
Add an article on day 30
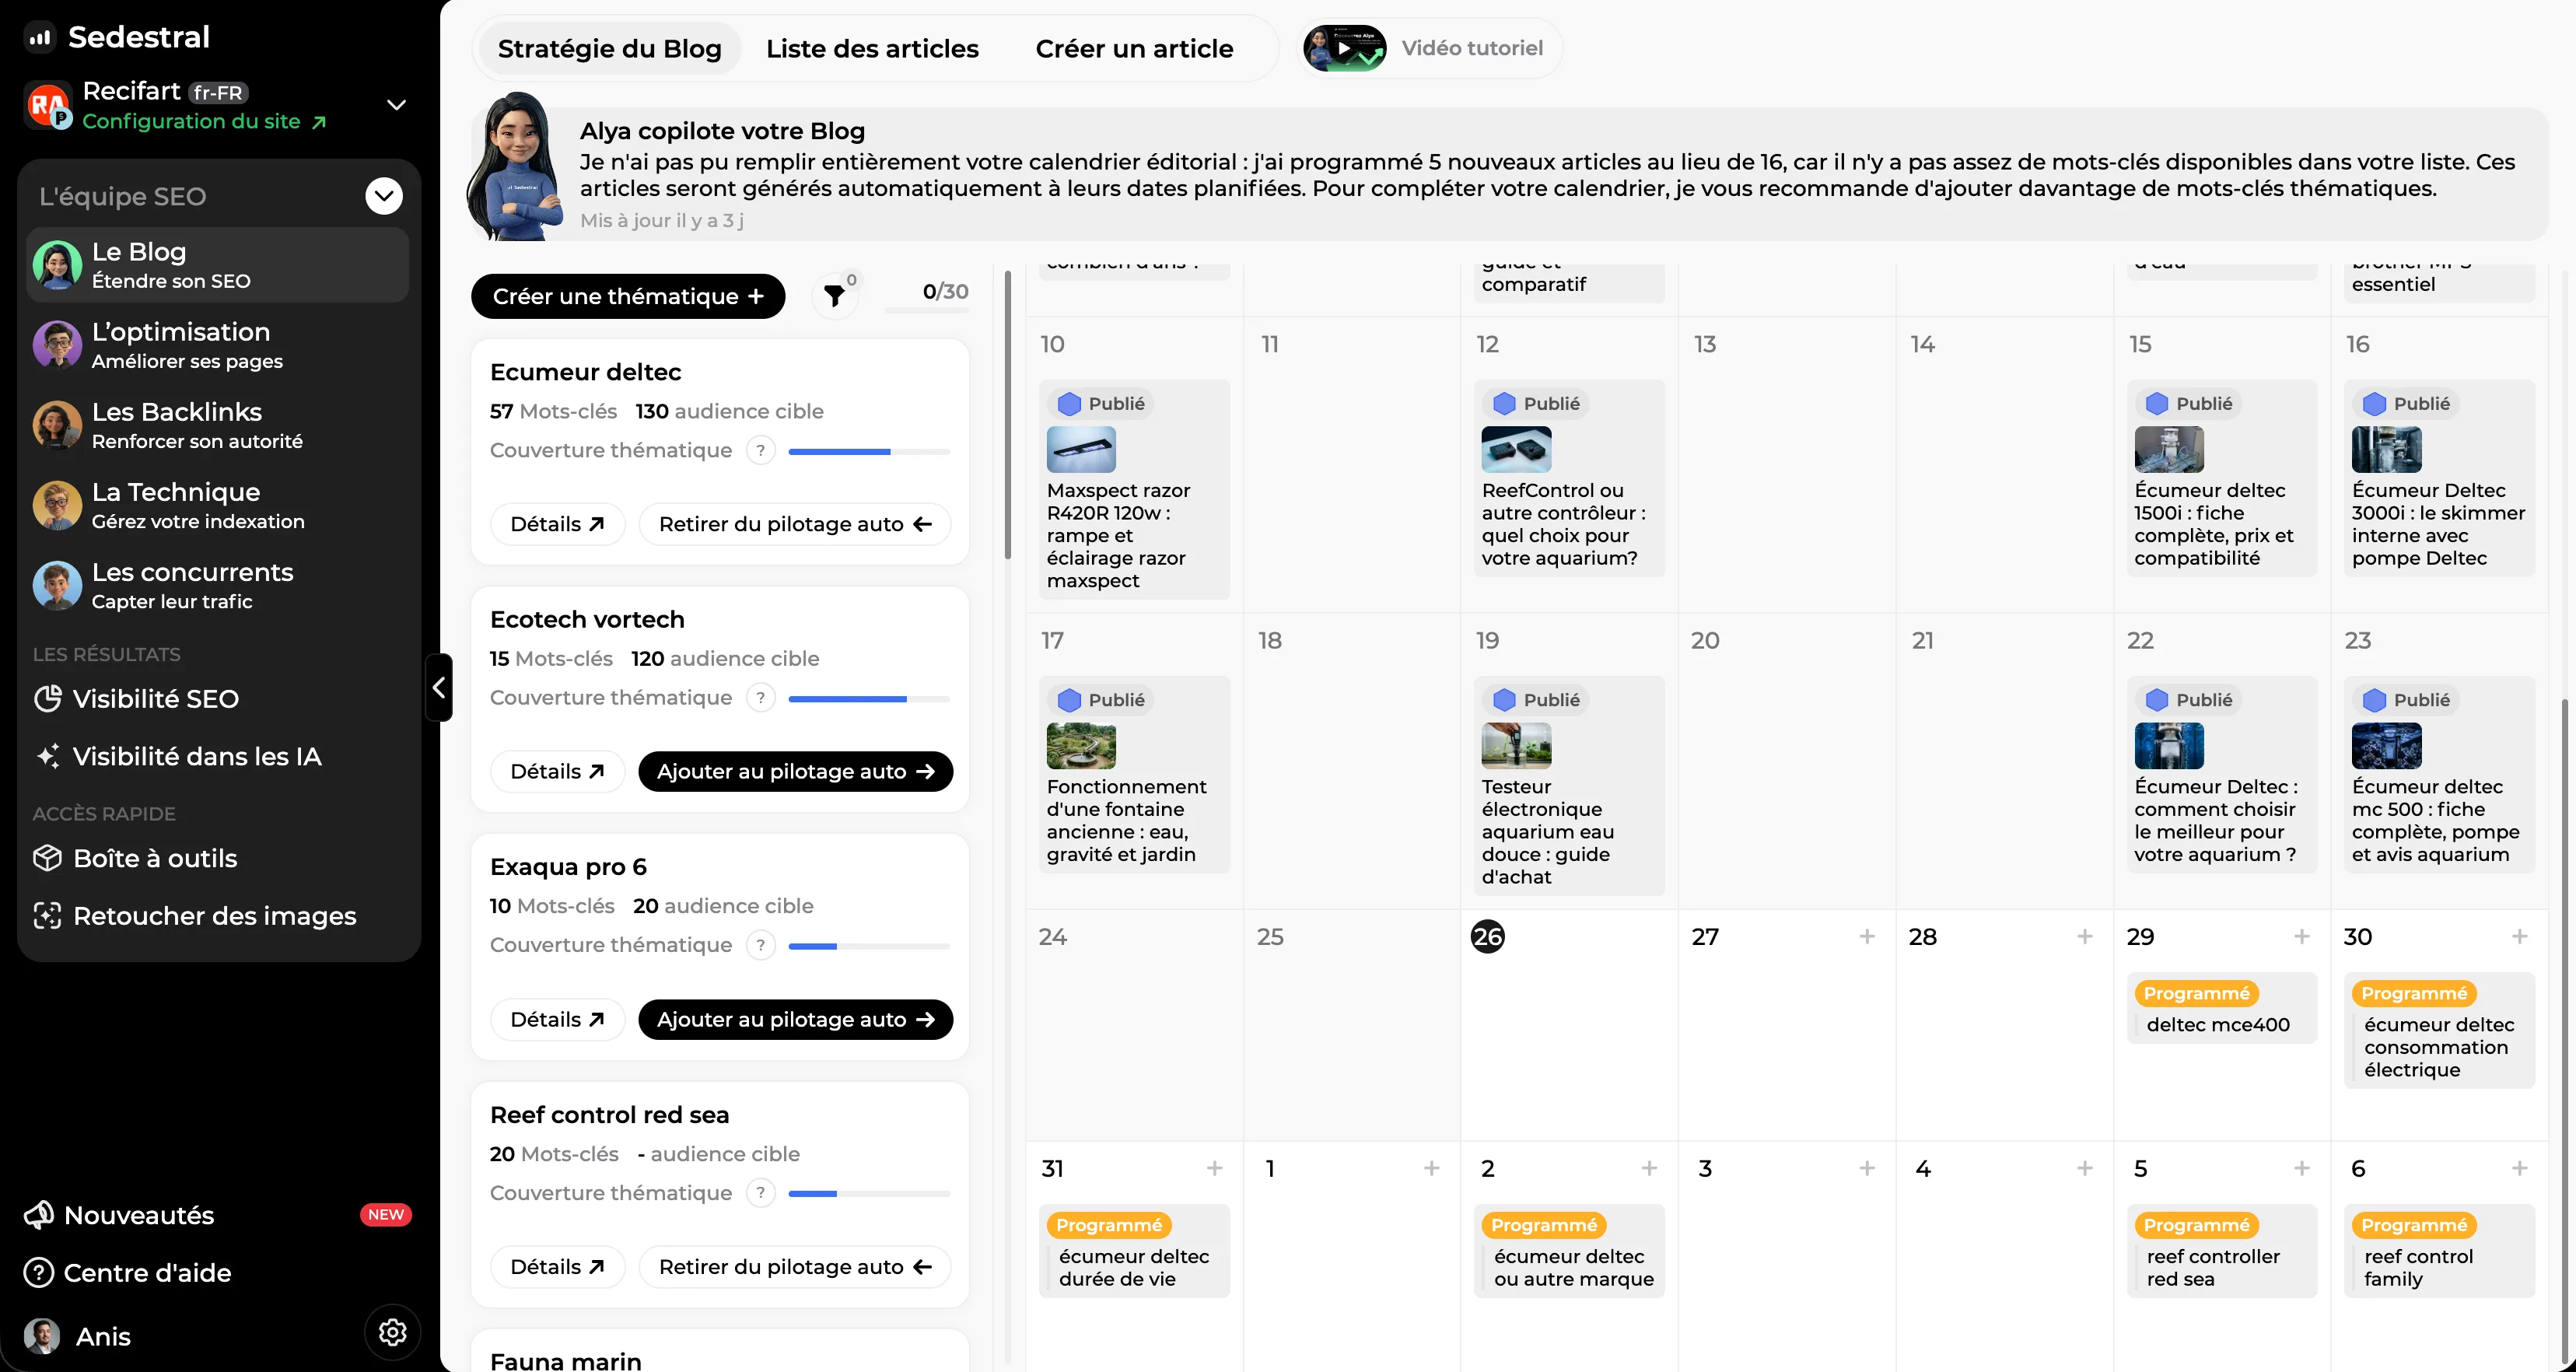pos(2520,937)
